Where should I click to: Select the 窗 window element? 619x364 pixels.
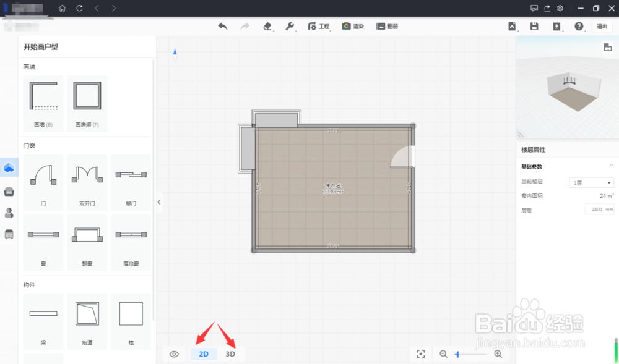coord(43,243)
